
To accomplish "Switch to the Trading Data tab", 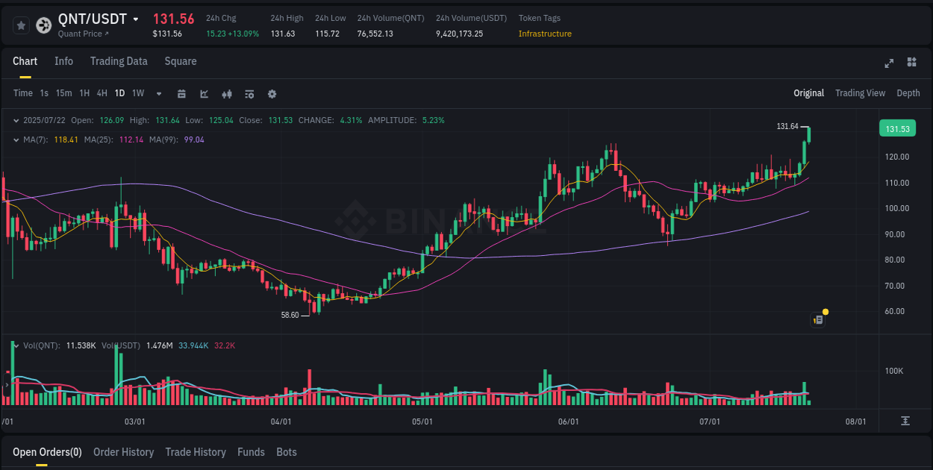I will 119,61.
